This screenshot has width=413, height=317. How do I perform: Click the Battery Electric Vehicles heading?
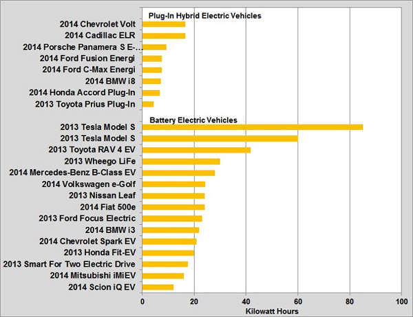pyautogui.click(x=193, y=120)
